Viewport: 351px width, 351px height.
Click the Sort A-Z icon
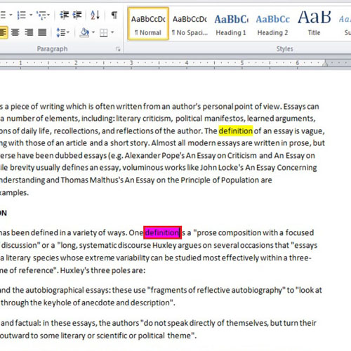point(95,15)
